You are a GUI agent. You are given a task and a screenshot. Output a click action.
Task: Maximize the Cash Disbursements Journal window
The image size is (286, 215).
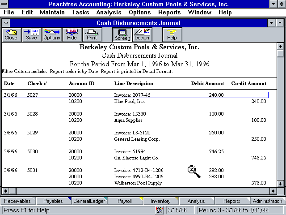tap(280, 23)
